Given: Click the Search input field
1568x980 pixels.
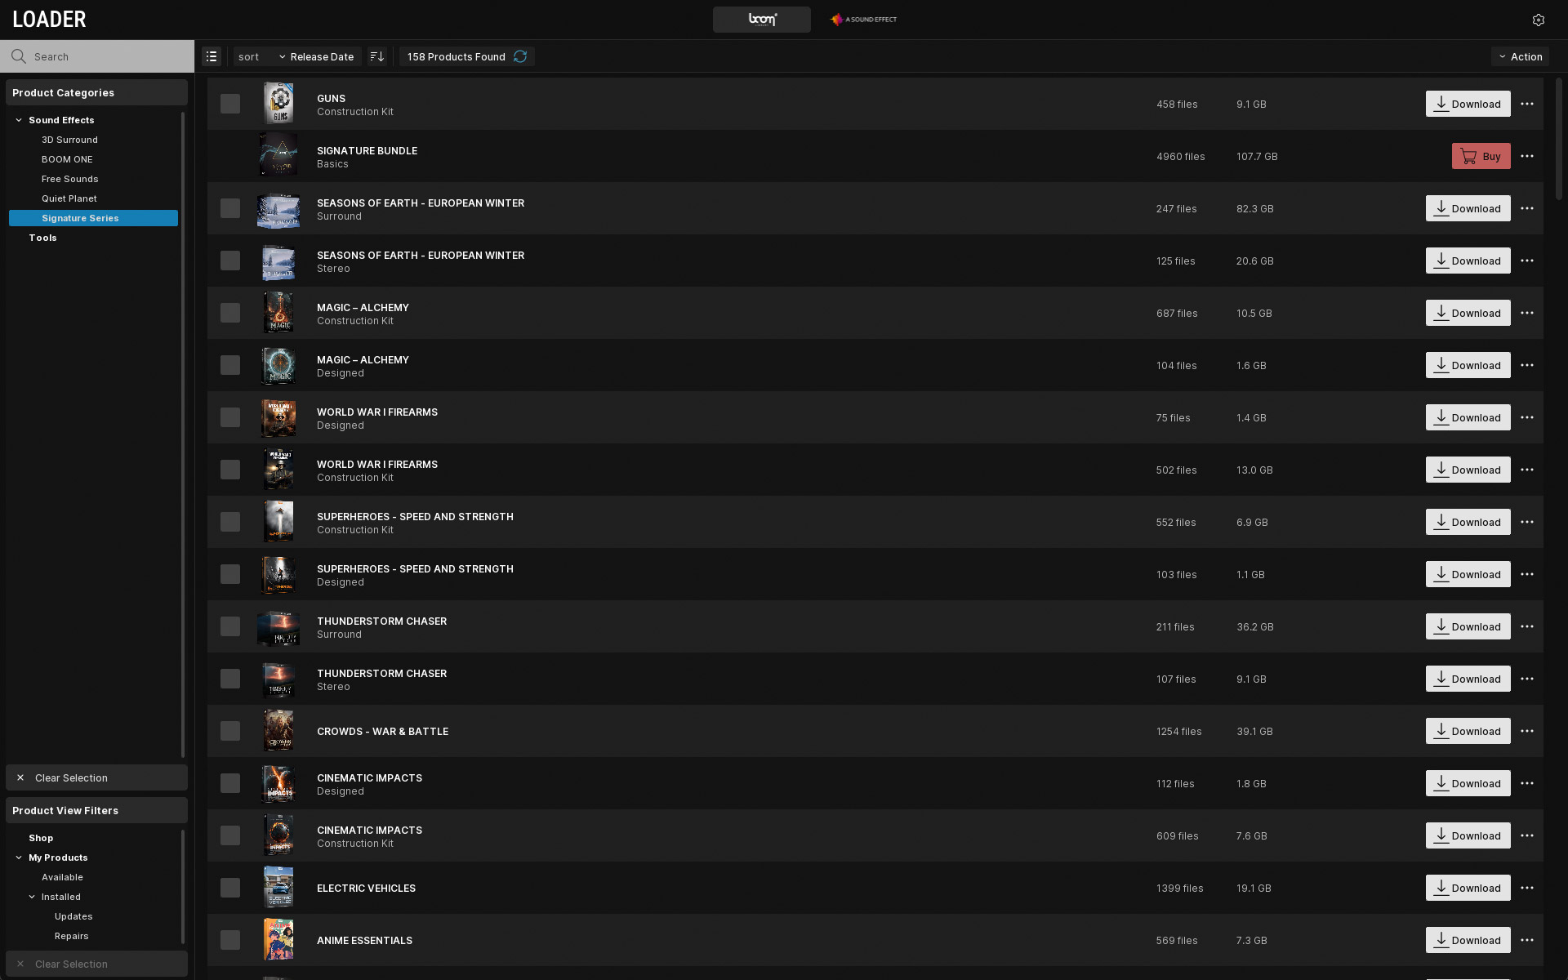Looking at the screenshot, I should coord(106,56).
